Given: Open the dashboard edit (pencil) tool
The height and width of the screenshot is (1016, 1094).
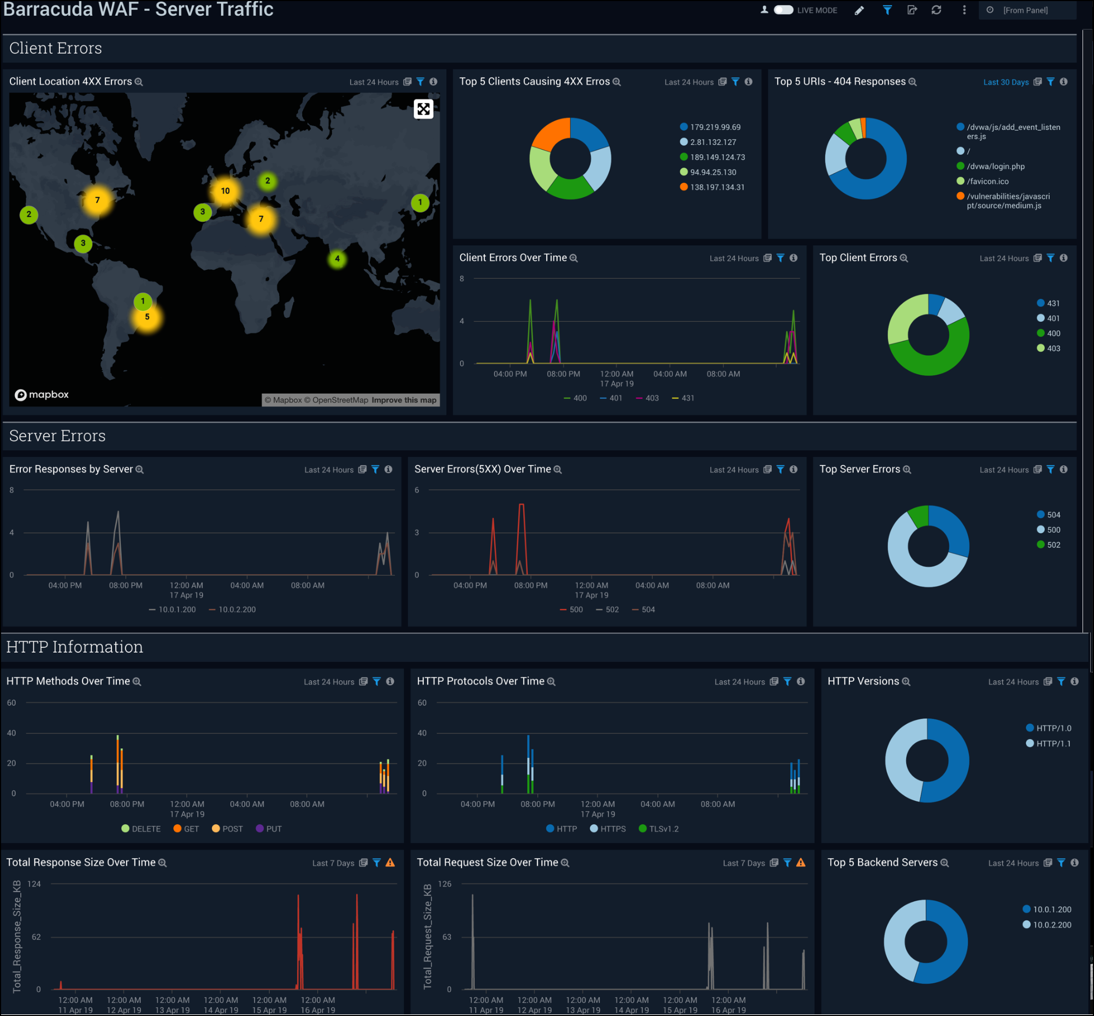Looking at the screenshot, I should (x=859, y=10).
